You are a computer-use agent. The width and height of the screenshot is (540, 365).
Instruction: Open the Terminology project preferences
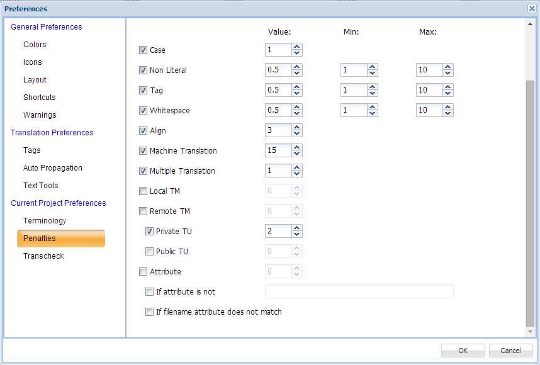pos(45,220)
